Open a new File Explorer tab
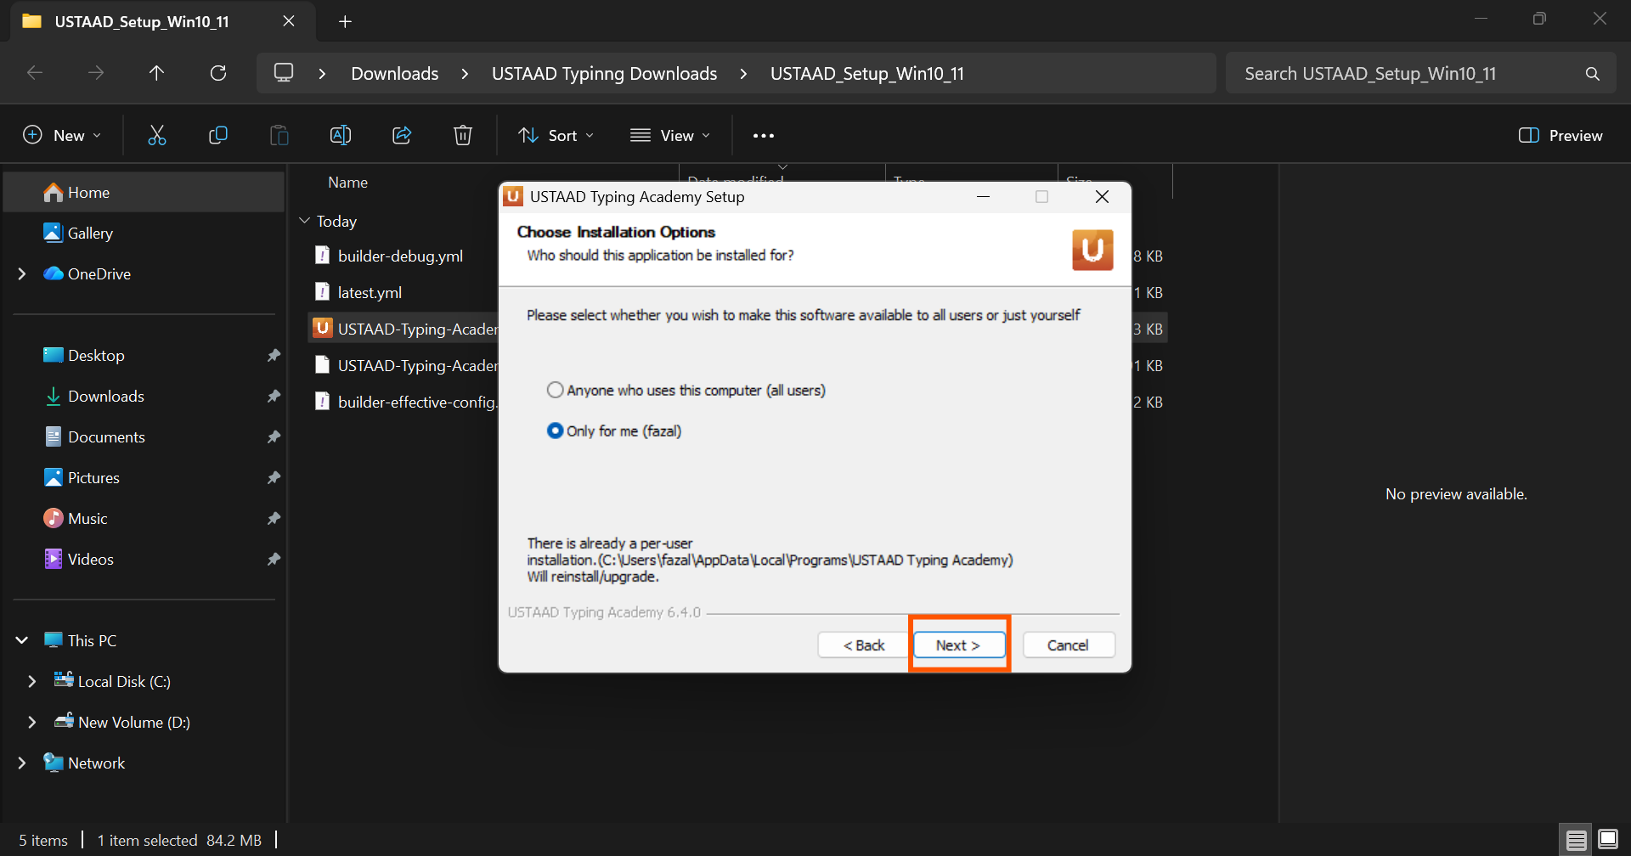Image resolution: width=1631 pixels, height=856 pixels. (x=345, y=21)
